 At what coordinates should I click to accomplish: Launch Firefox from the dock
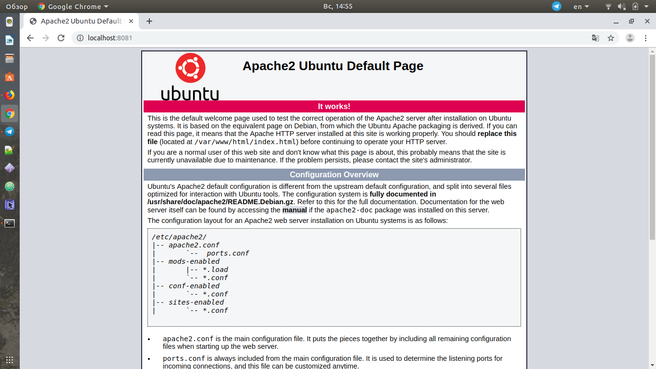(x=10, y=95)
